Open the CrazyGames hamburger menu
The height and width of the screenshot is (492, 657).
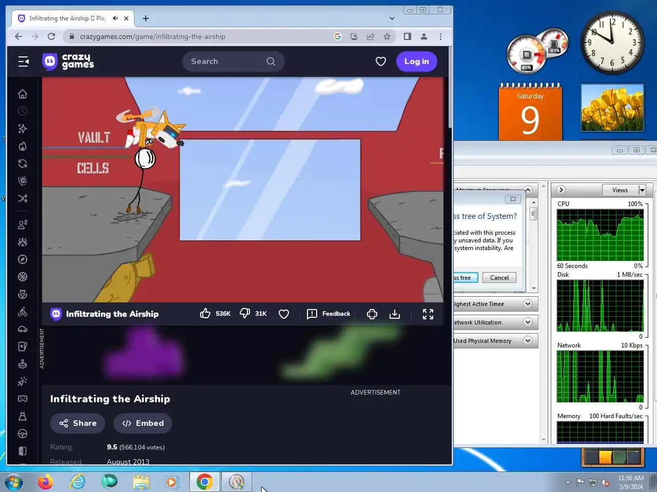coord(24,61)
